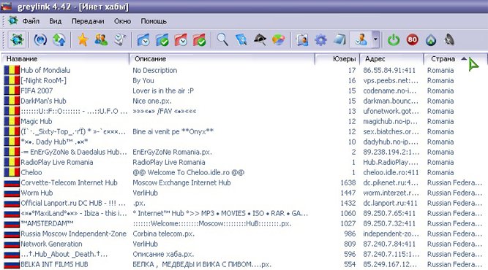Click the blue folder with clock icon

[143, 39]
